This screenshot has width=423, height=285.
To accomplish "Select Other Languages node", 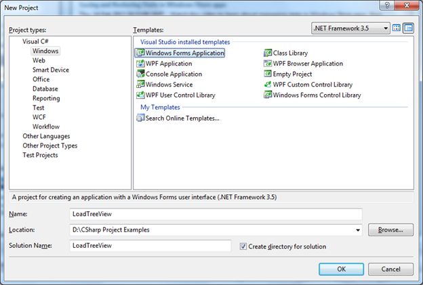I will coord(46,136).
